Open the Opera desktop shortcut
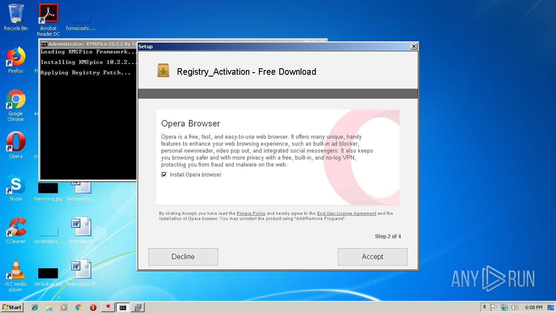Viewport: 556px width, 313px height. coord(16,145)
